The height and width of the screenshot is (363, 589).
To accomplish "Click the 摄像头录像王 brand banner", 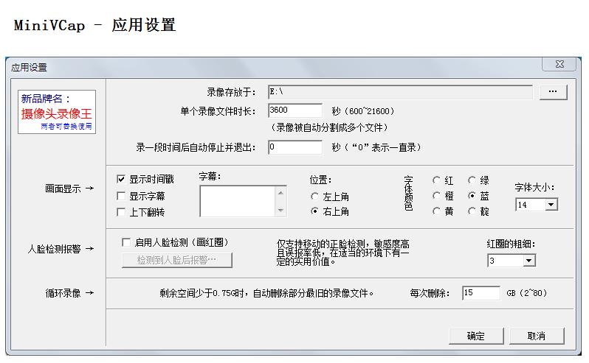I will click(57, 112).
